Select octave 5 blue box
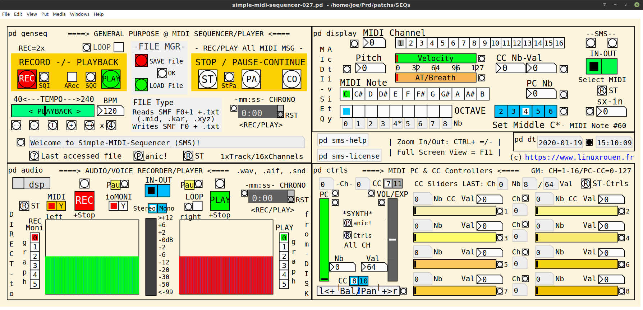 538,111
